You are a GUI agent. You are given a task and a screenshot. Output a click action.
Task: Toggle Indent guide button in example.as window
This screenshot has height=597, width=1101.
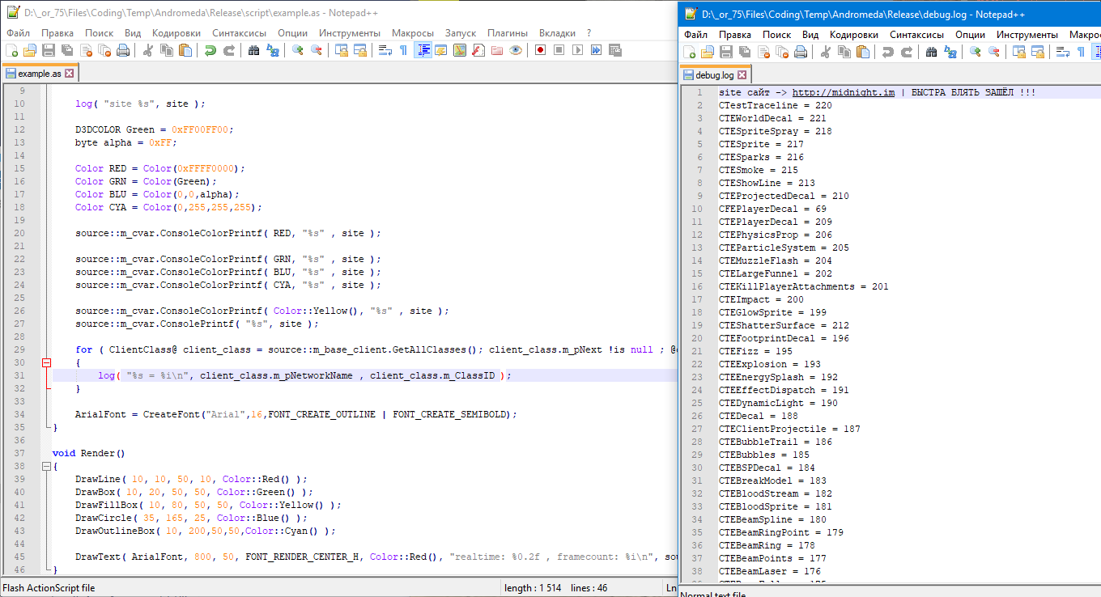(x=423, y=50)
